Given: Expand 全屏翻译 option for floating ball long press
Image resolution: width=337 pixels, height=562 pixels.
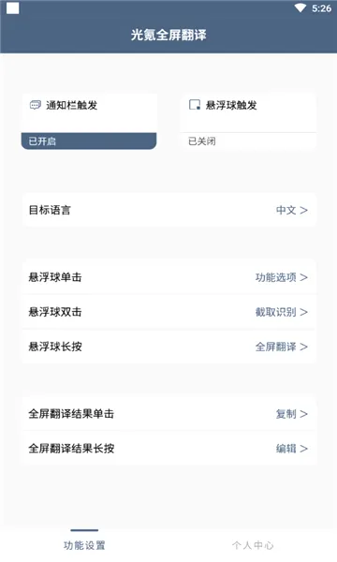Looking at the screenshot, I should [x=282, y=347].
